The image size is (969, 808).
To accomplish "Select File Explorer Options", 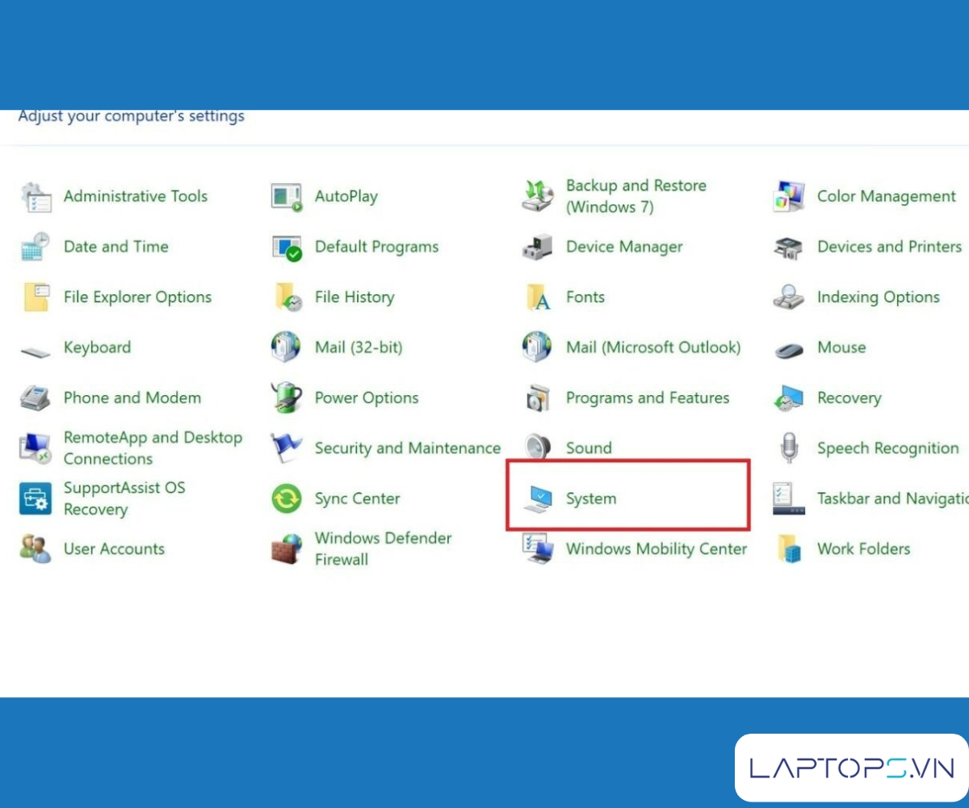I will point(137,297).
